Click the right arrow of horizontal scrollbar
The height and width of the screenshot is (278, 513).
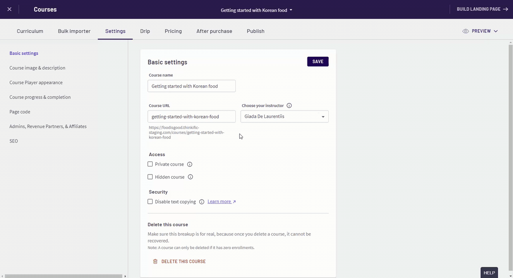click(125, 276)
